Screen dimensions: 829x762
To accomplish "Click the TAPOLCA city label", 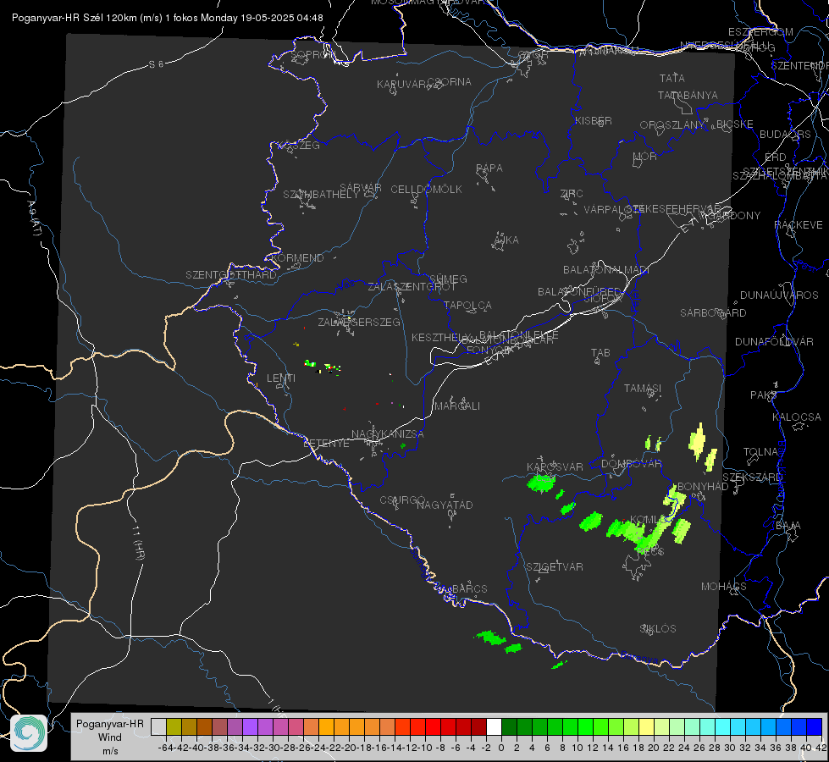I will tap(467, 305).
